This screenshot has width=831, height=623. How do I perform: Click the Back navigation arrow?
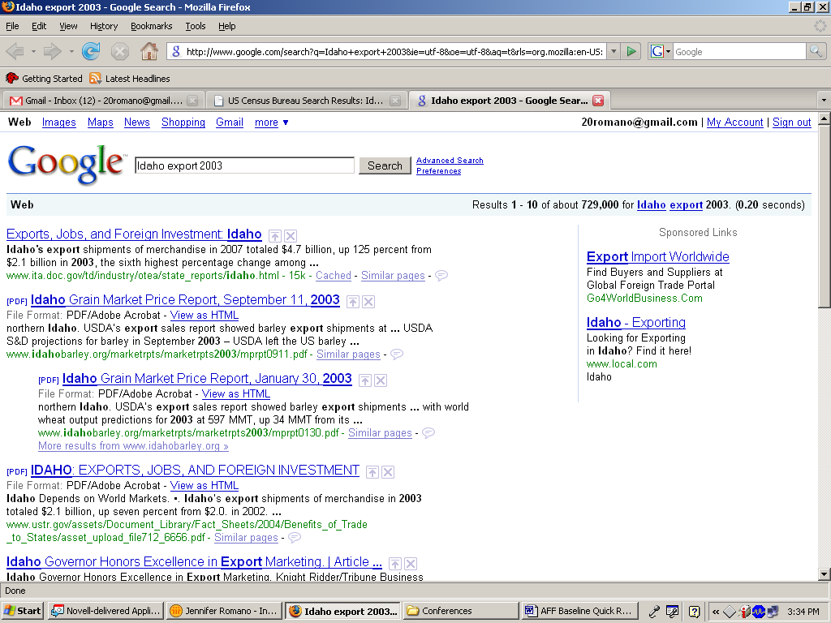(15, 51)
